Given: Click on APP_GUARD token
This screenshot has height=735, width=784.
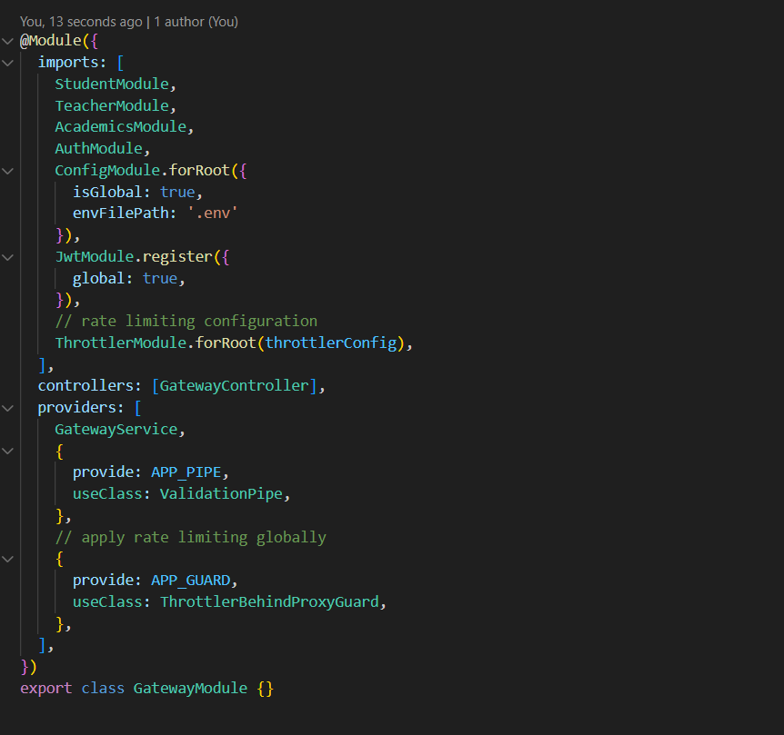Looking at the screenshot, I should point(190,581).
